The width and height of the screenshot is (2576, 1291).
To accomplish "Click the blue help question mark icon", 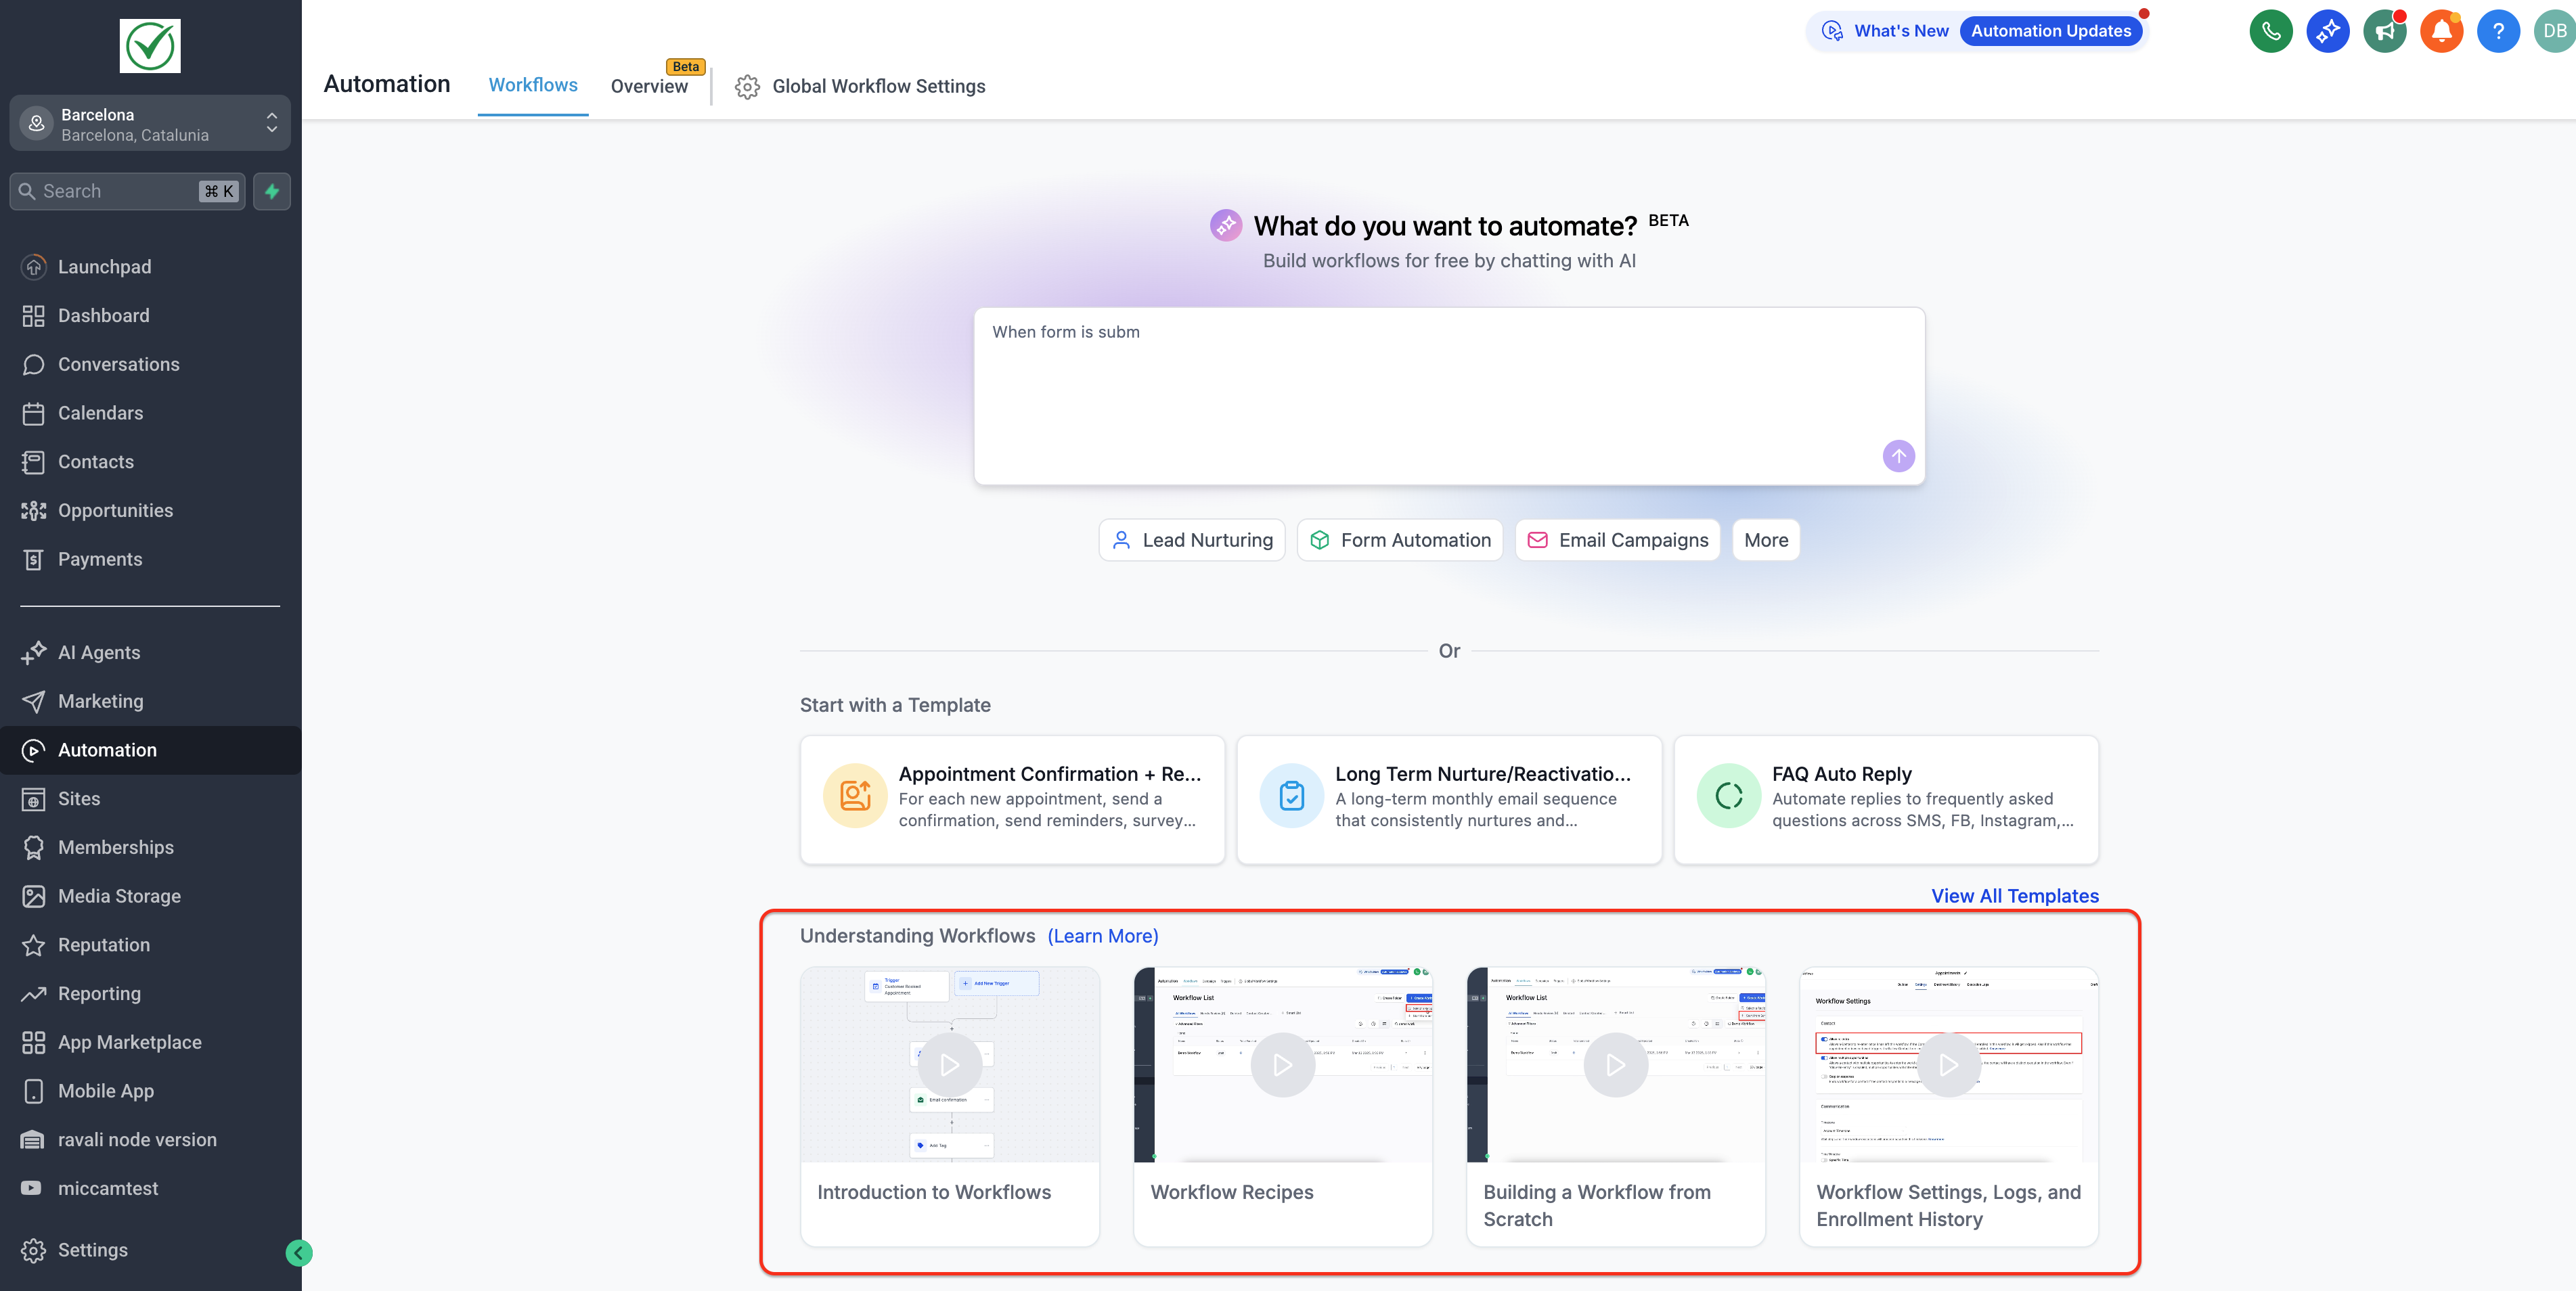I will (2497, 31).
